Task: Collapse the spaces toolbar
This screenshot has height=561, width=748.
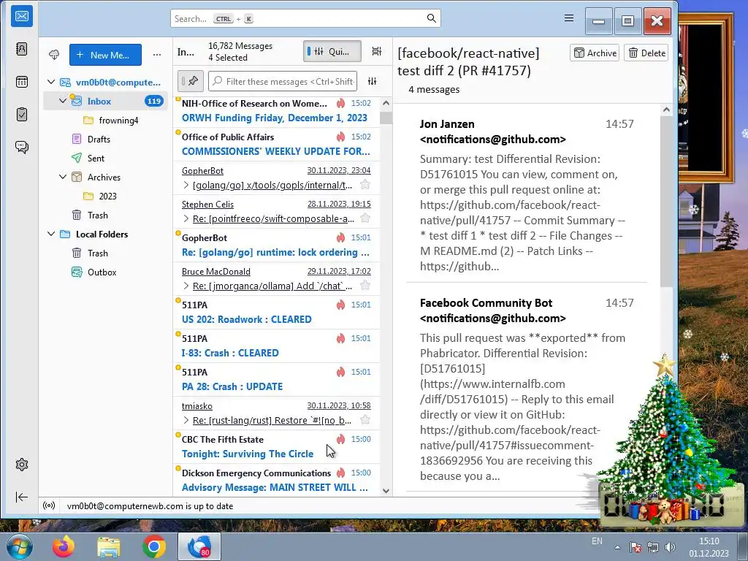Action: pyautogui.click(x=21, y=497)
